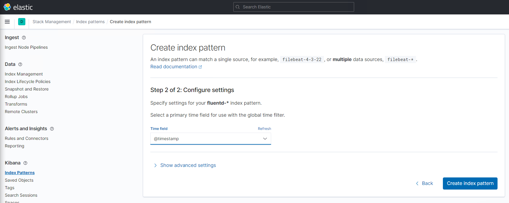The width and height of the screenshot is (509, 203).
Task: Open the hamburger navigation menu
Action: (7, 22)
